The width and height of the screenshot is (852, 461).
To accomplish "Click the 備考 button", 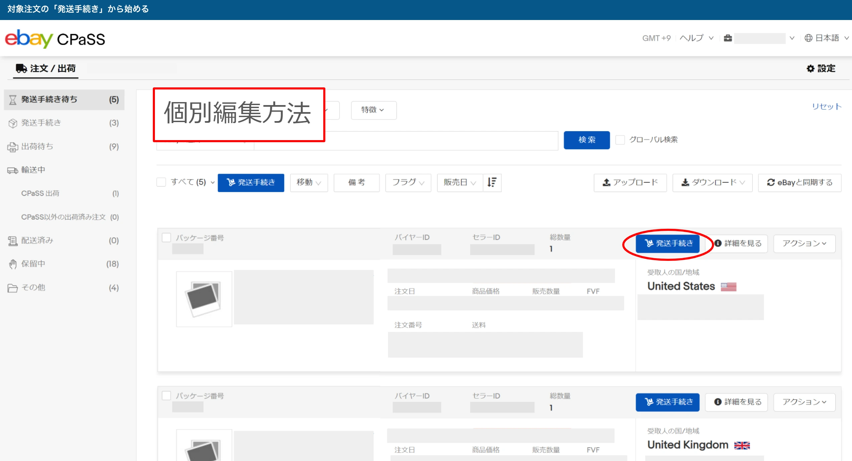I will click(x=357, y=182).
